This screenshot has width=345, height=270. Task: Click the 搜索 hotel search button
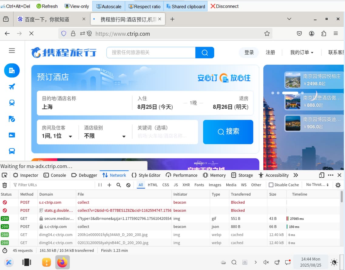coord(228,132)
